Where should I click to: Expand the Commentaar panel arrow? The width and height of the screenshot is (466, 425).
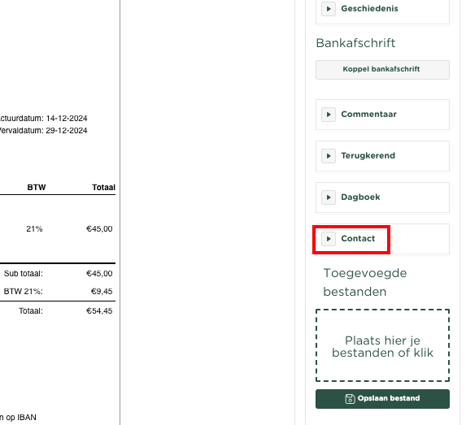(329, 115)
